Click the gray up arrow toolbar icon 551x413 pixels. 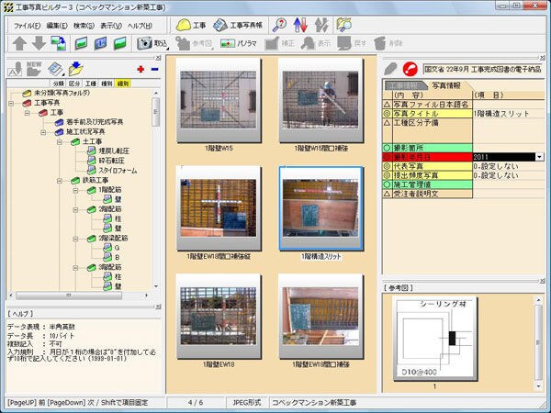click(x=19, y=43)
